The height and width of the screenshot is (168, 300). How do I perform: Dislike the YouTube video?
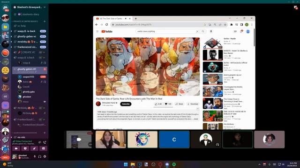pyautogui.click(x=168, y=104)
